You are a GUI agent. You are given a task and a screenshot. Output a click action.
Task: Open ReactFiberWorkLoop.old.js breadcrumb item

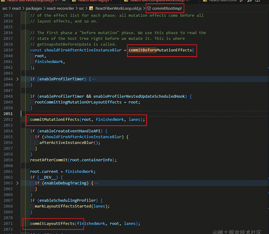tap(118, 8)
